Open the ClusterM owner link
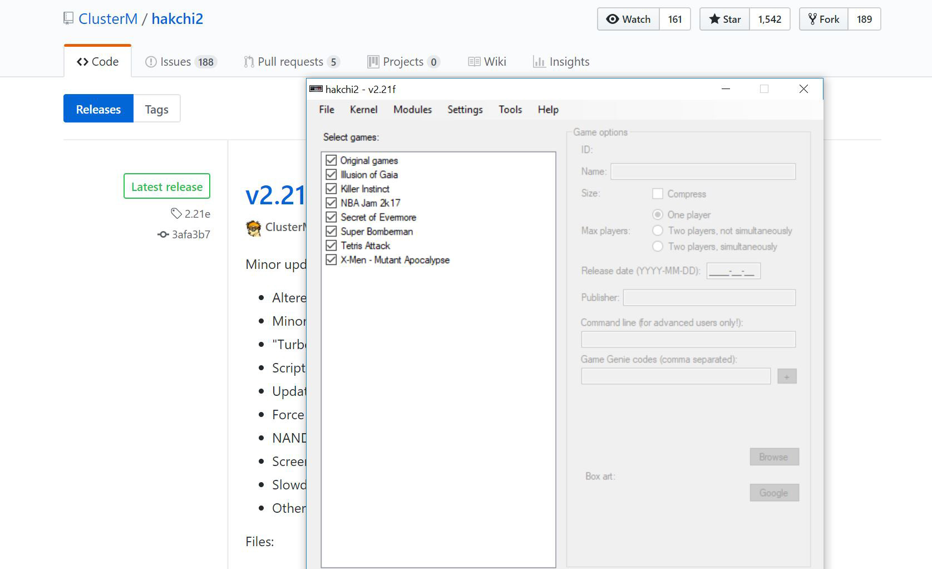 click(108, 19)
